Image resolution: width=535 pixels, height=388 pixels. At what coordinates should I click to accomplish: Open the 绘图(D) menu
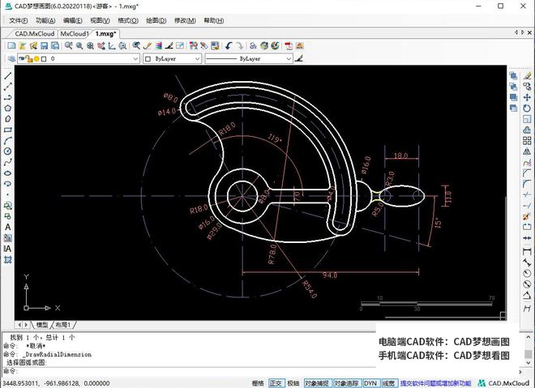point(156,20)
